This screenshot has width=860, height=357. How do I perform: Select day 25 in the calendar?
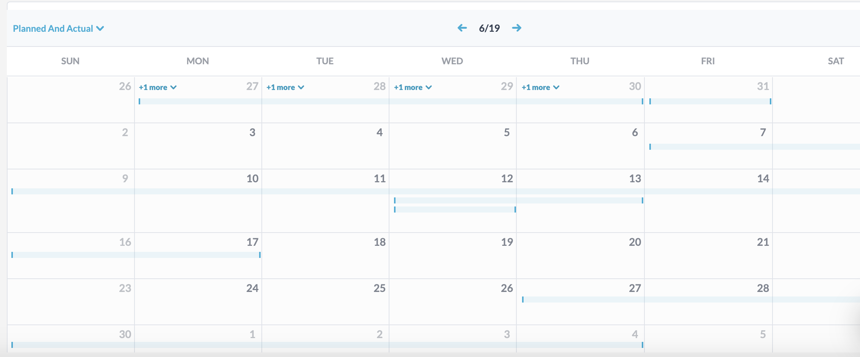point(380,288)
